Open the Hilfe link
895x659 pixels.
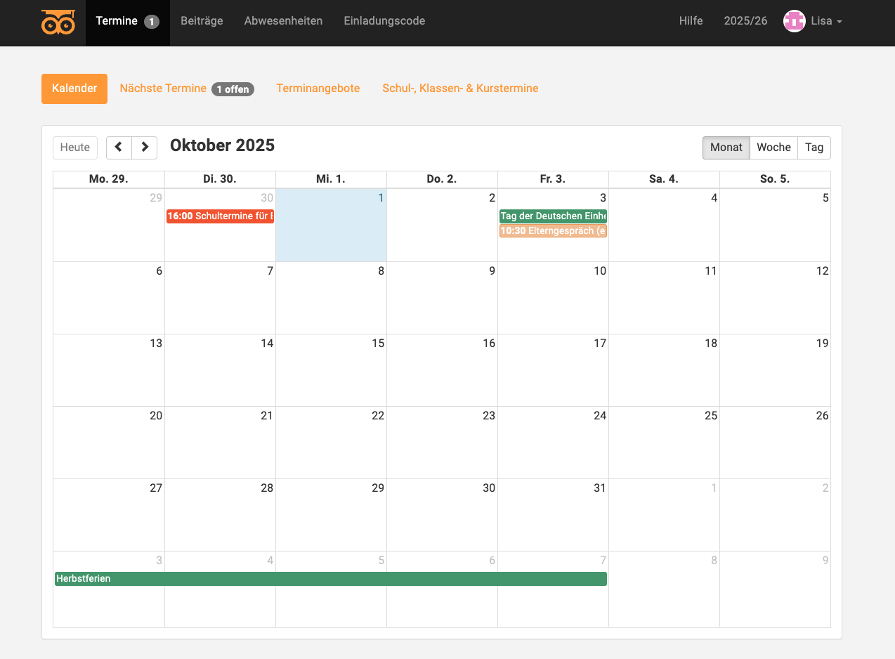pyautogui.click(x=691, y=21)
